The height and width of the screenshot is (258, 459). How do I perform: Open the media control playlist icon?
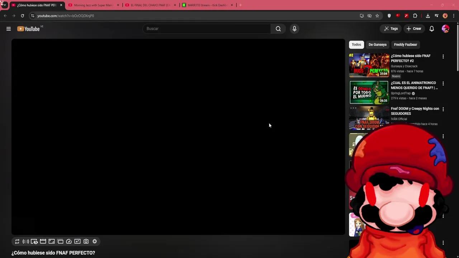[436, 16]
